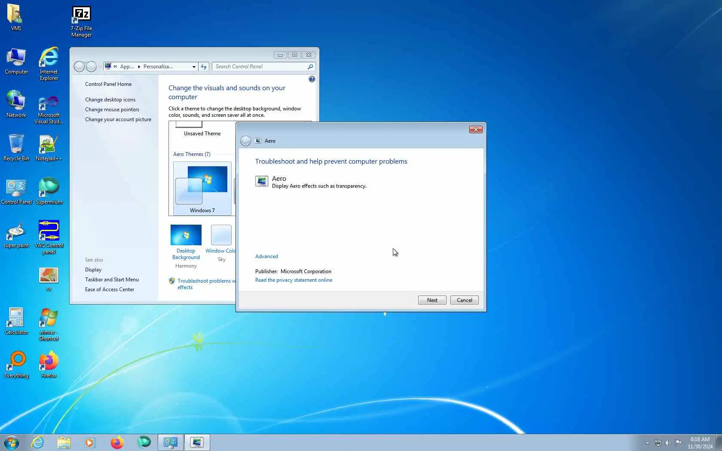The height and width of the screenshot is (451, 722).
Task: Launch Notepad++ from the desktop
Action: coord(49,148)
